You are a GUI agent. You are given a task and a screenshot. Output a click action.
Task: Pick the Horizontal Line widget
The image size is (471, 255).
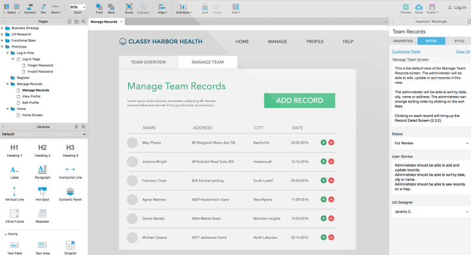(x=70, y=173)
